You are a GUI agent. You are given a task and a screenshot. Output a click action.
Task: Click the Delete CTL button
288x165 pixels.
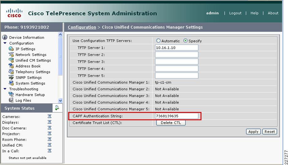171,123
